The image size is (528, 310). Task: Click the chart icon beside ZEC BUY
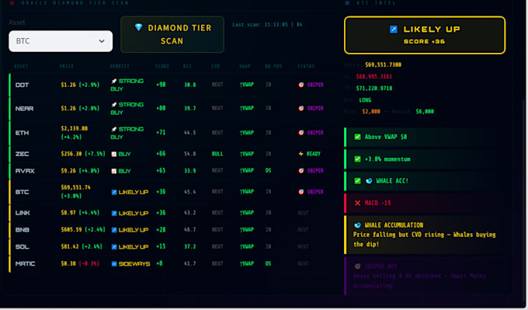pos(114,154)
